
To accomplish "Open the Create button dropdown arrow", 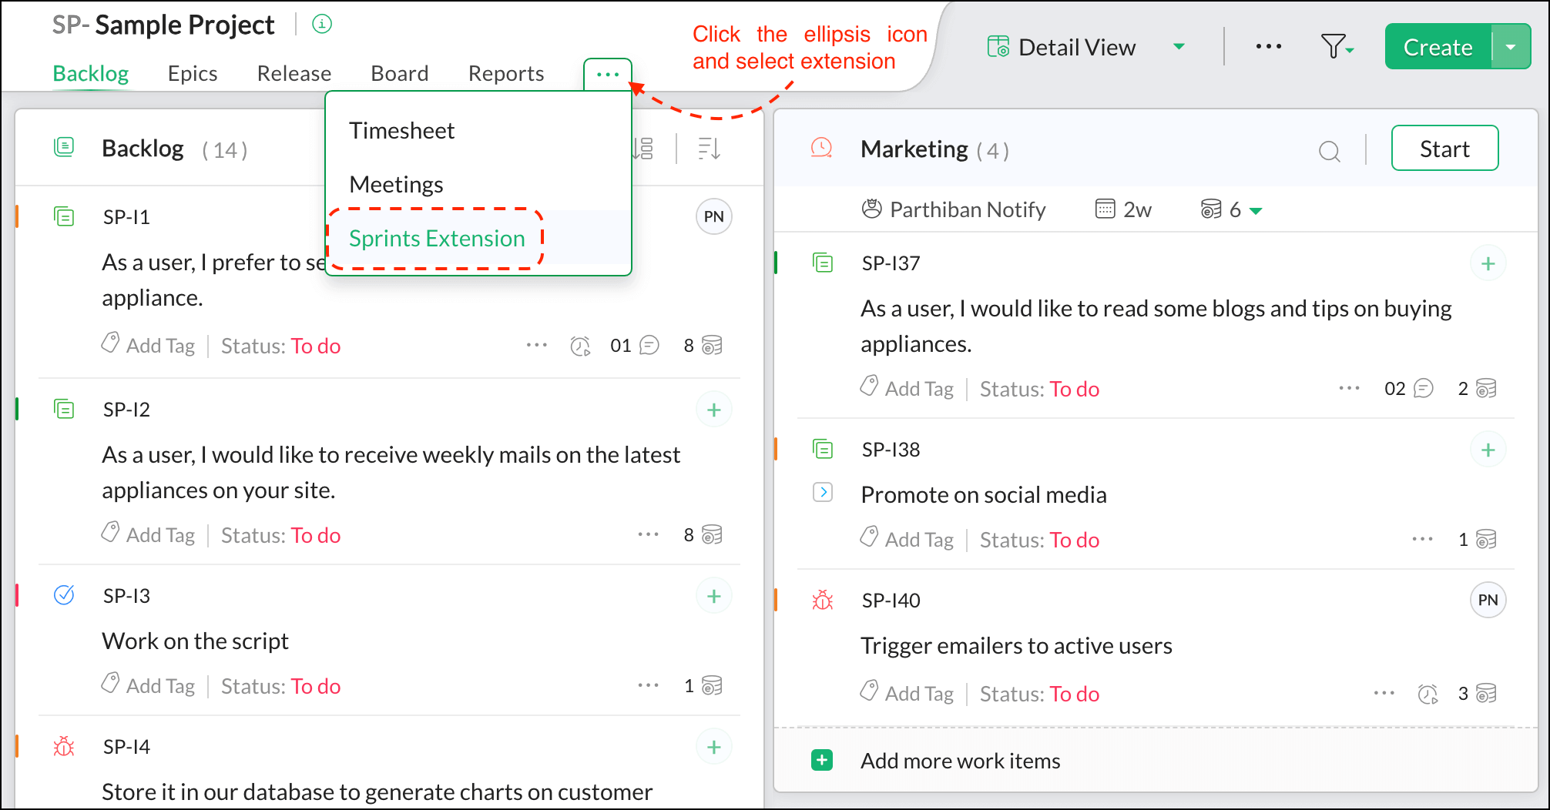I will pyautogui.click(x=1511, y=47).
